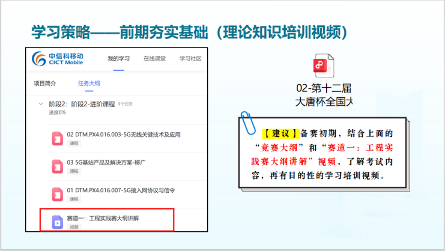Click the red icon for course 02 DTM.PX4.016.003
This screenshot has height=251, width=445.
click(x=58, y=139)
